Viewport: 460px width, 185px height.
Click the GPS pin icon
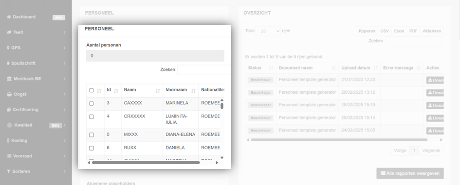(8, 48)
